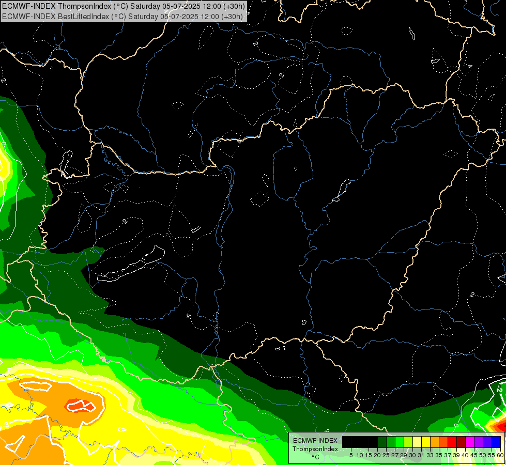Click legend scale value "31"
Viewport: 506px width, 465px height.
point(421,455)
